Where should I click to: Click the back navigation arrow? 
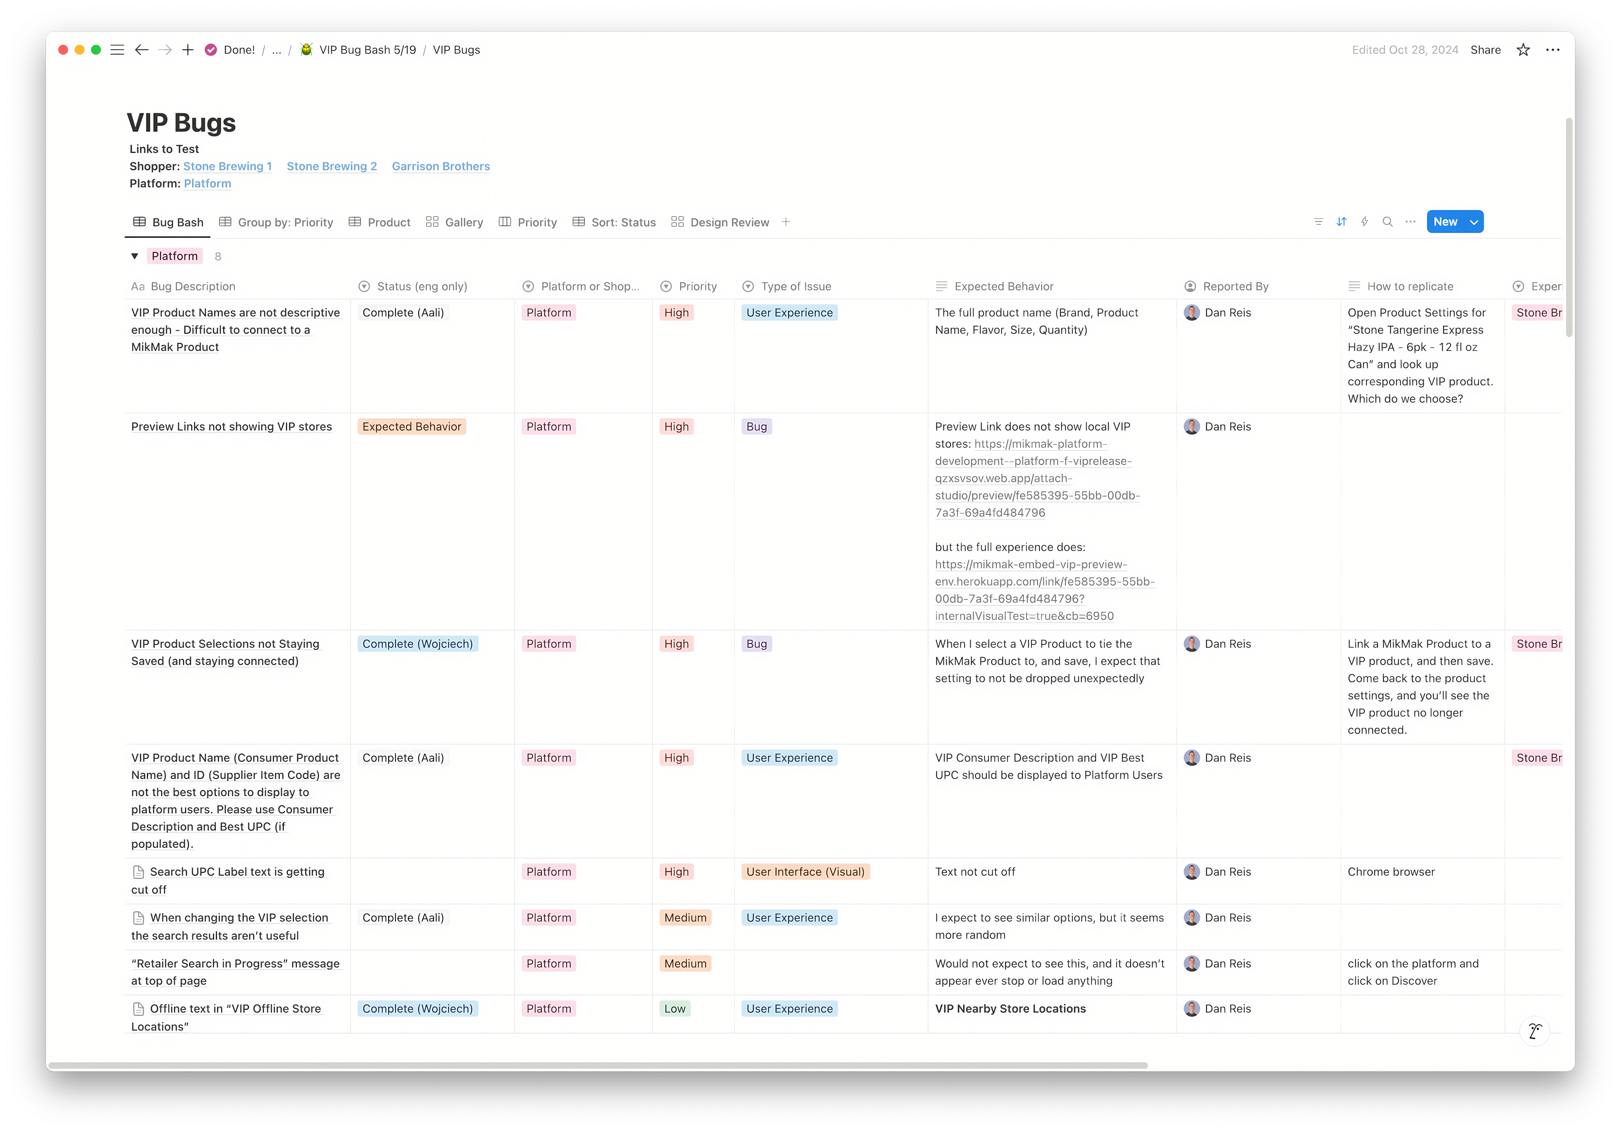coord(142,49)
